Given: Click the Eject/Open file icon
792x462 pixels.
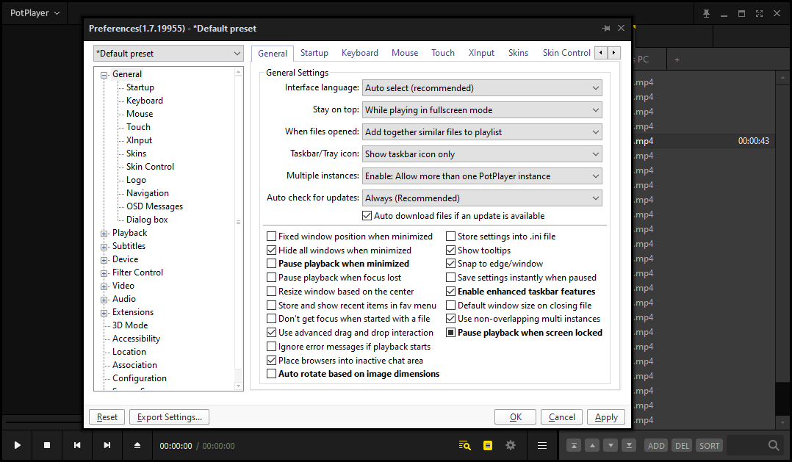Looking at the screenshot, I should (x=137, y=445).
